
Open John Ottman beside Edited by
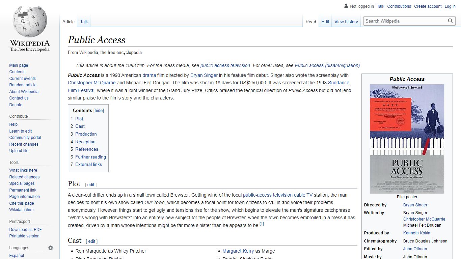[415, 249]
